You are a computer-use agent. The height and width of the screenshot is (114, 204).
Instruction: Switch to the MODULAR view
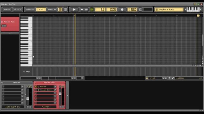[x=52, y=9]
